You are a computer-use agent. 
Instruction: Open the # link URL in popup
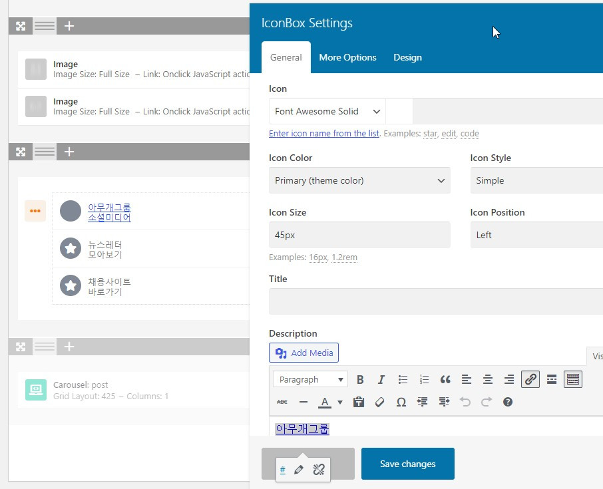point(283,470)
